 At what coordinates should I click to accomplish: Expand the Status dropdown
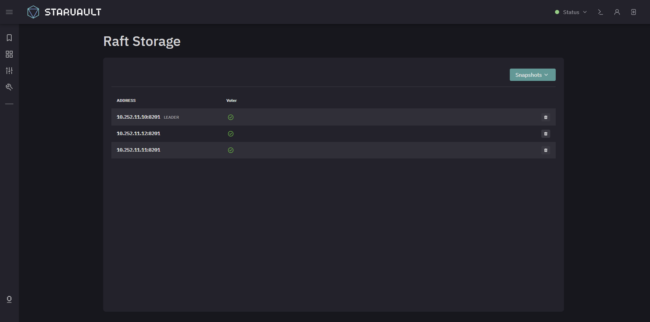(571, 12)
